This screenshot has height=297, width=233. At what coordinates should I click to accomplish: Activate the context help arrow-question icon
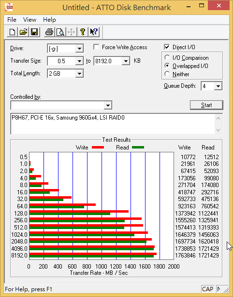point(94,32)
